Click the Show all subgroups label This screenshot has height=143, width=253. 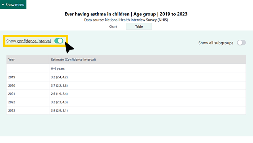click(x=216, y=43)
